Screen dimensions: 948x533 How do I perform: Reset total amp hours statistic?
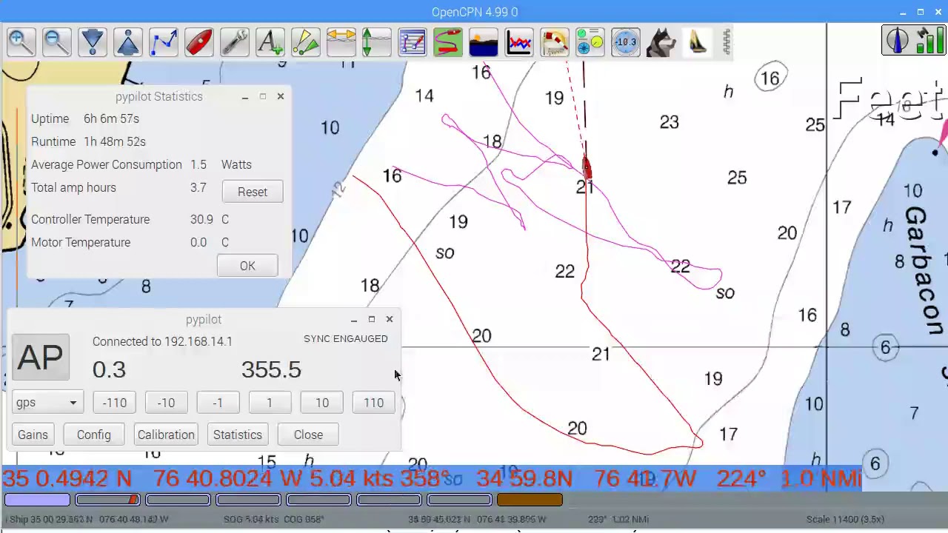253,192
